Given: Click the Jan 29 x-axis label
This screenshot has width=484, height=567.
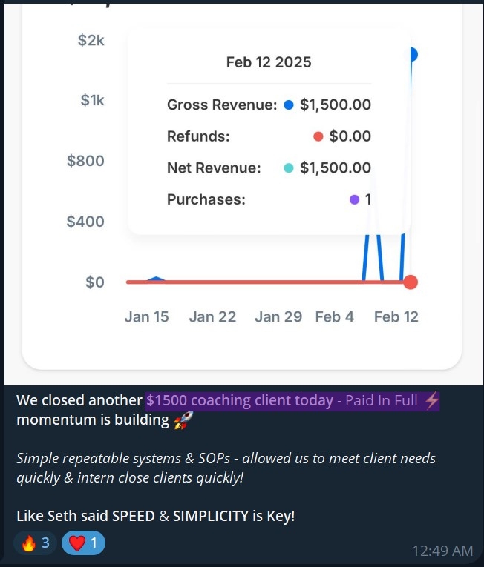Looking at the screenshot, I should (278, 317).
